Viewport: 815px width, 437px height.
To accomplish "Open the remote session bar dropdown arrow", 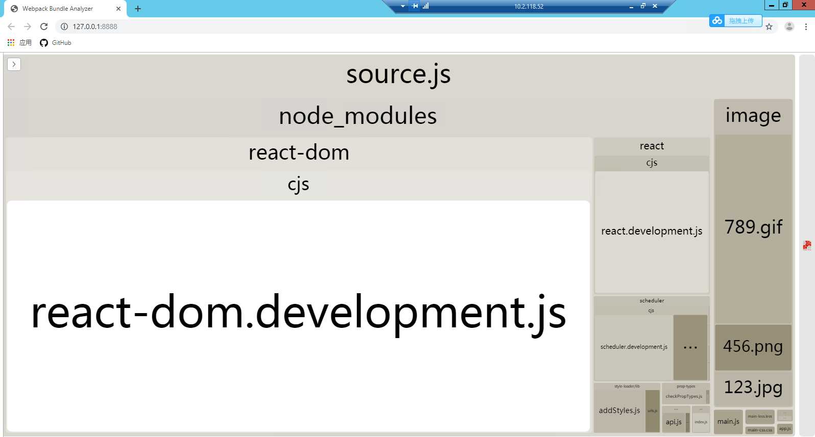I will coord(403,6).
